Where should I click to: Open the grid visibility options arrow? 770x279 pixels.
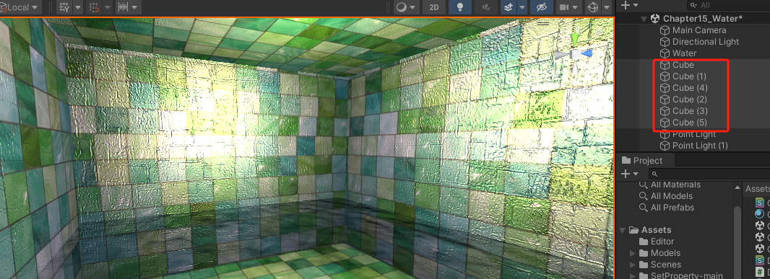[77, 7]
